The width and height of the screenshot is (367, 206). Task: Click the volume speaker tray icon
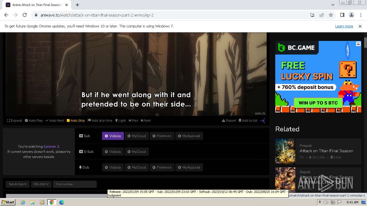click(326, 202)
